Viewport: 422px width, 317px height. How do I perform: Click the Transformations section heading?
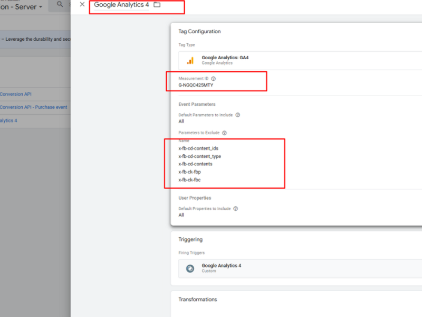[197, 300]
